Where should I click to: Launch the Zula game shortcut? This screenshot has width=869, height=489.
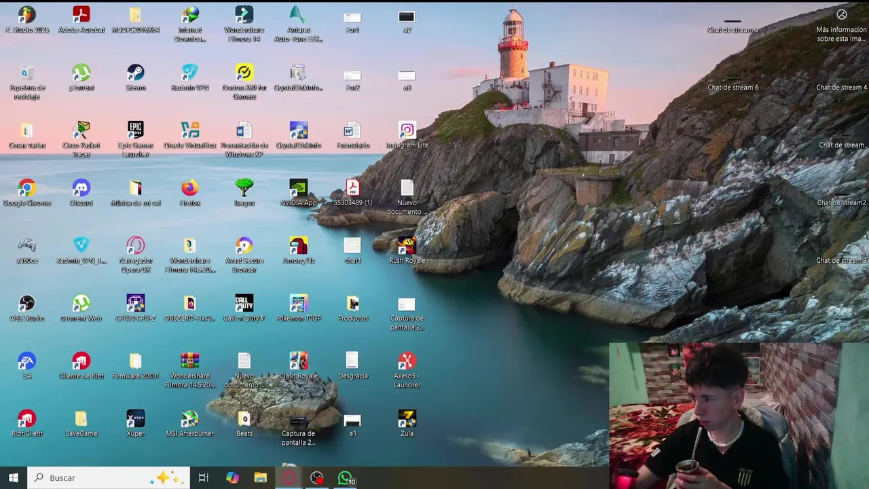[x=407, y=424]
